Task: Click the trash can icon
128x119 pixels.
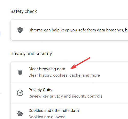Action: click(20, 72)
